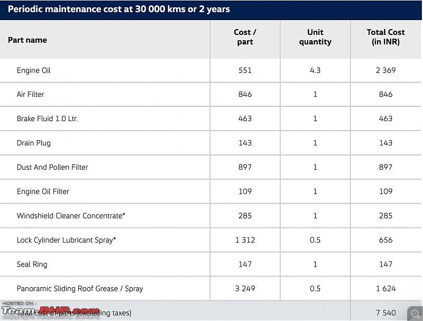The height and width of the screenshot is (321, 423).
Task: Click the 'Total Cost (in INR)' header
Action: click(x=386, y=37)
